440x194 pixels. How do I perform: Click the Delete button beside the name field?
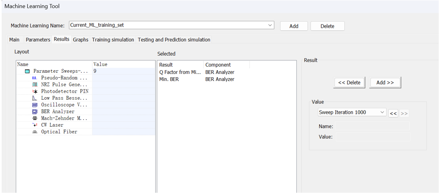(327, 26)
